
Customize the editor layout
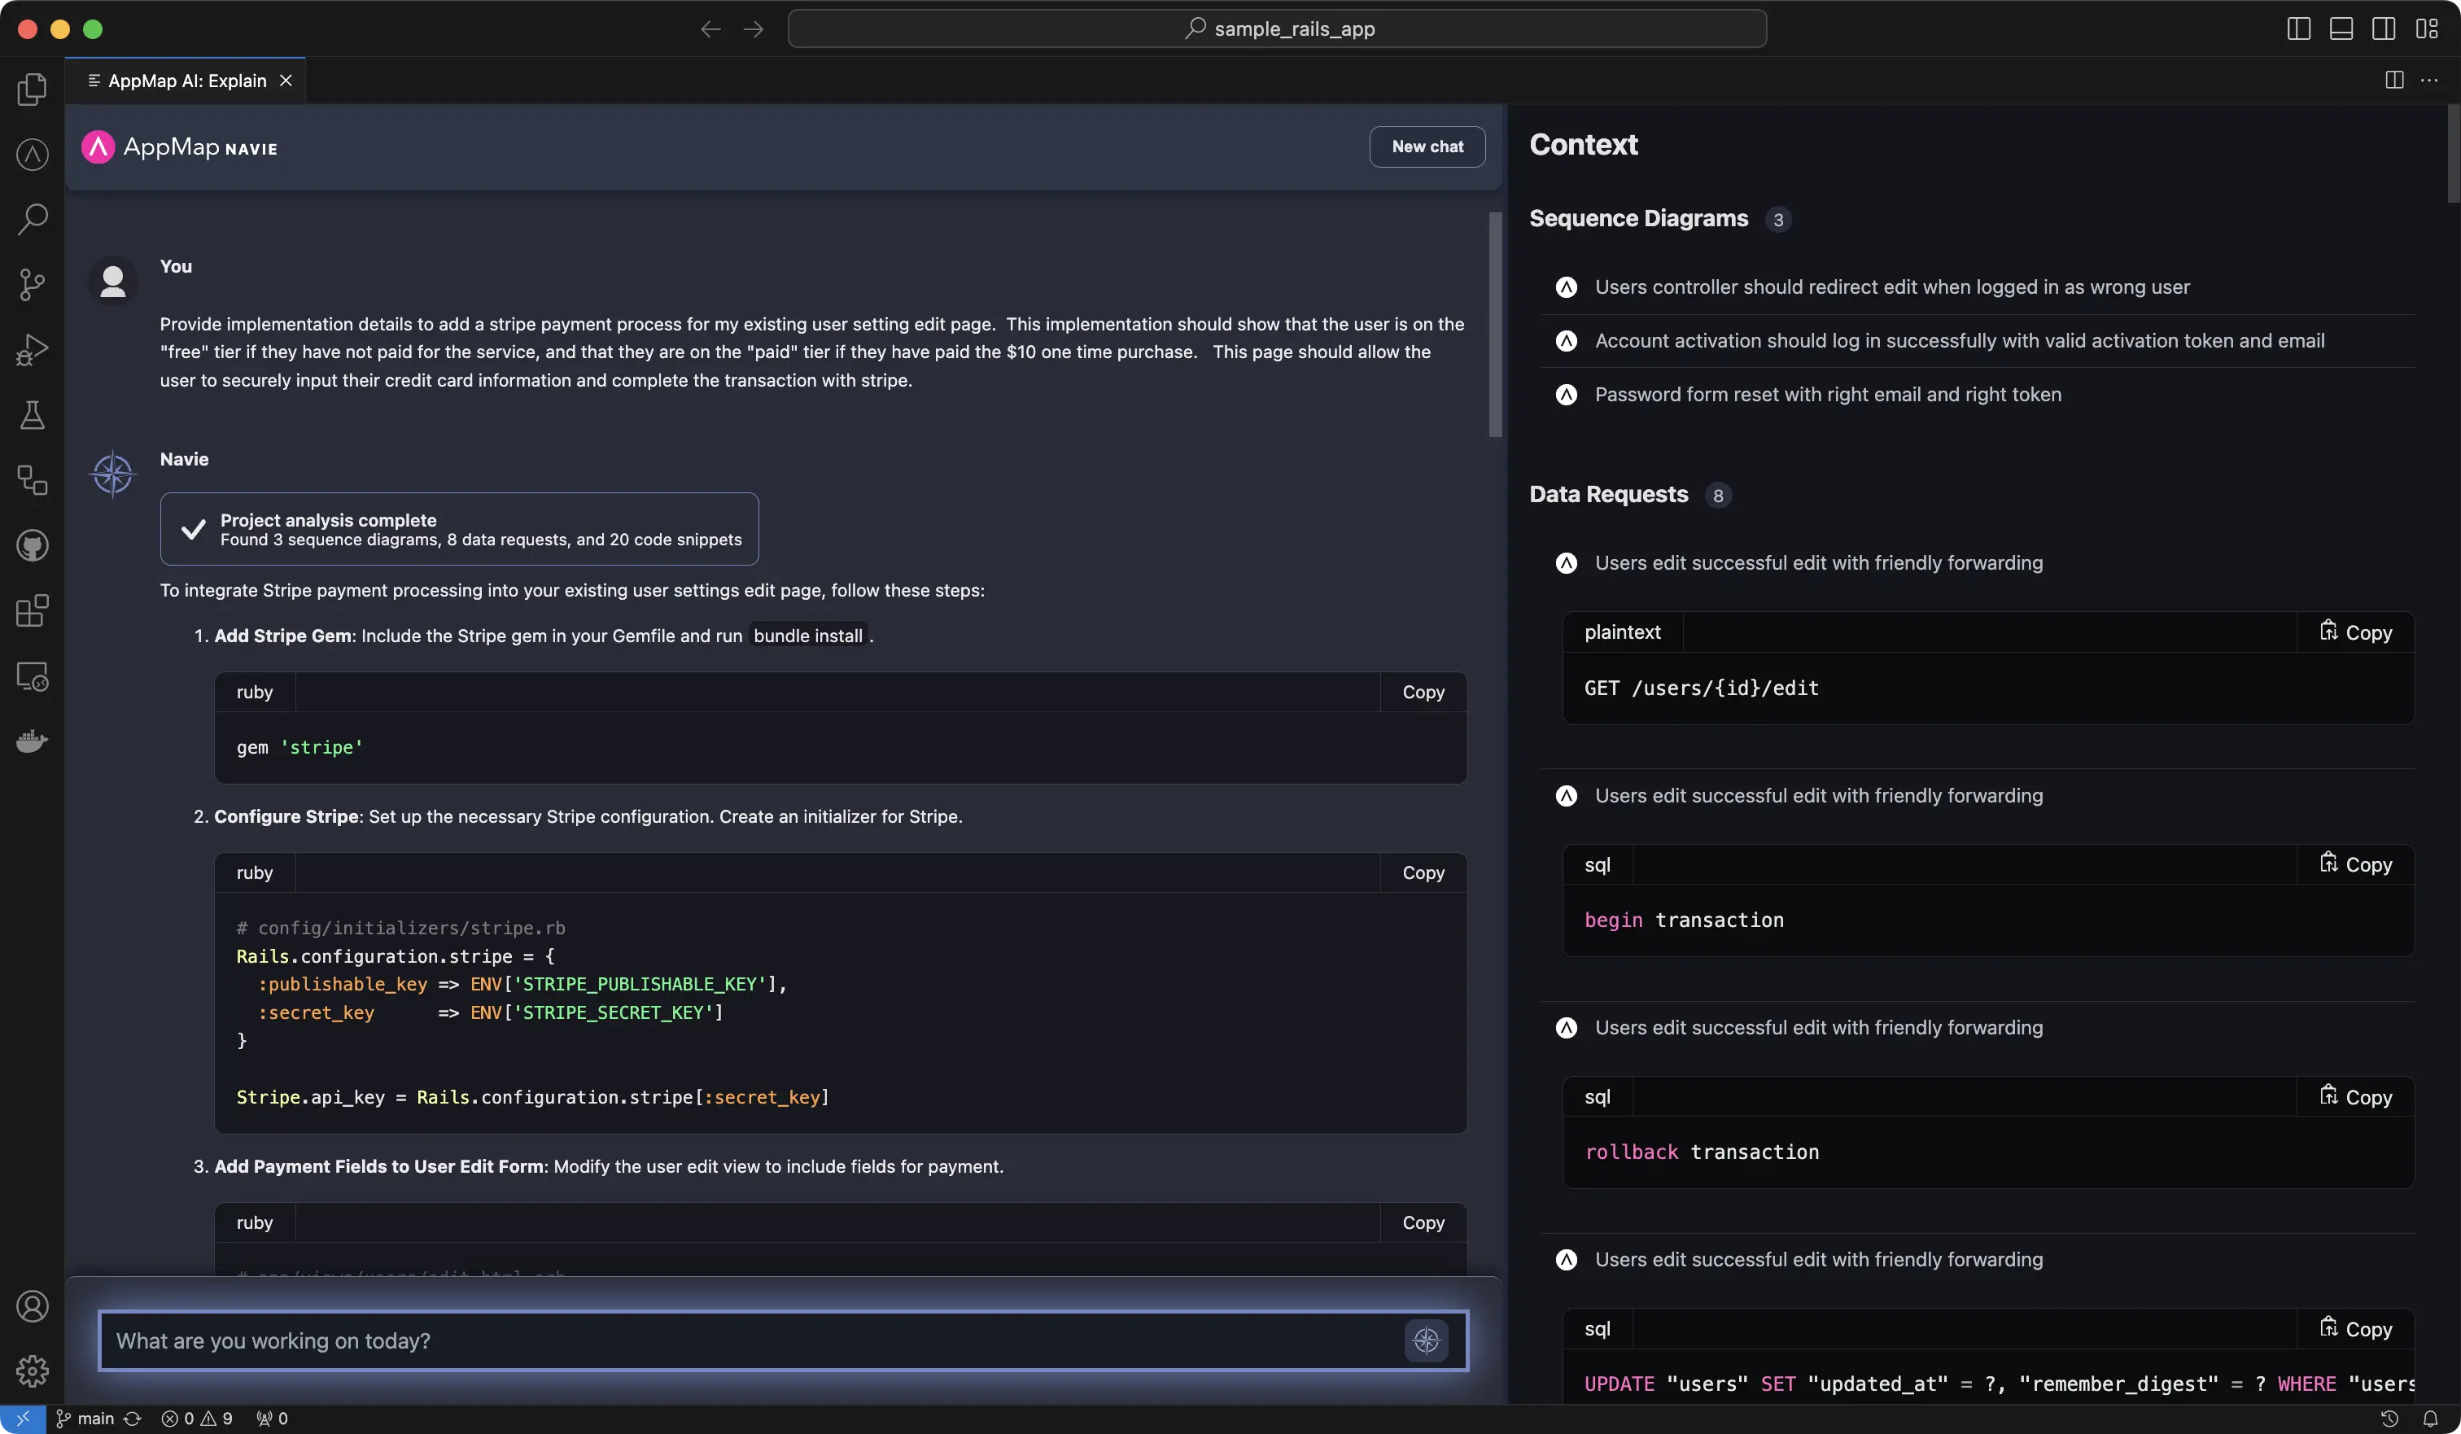[2427, 28]
